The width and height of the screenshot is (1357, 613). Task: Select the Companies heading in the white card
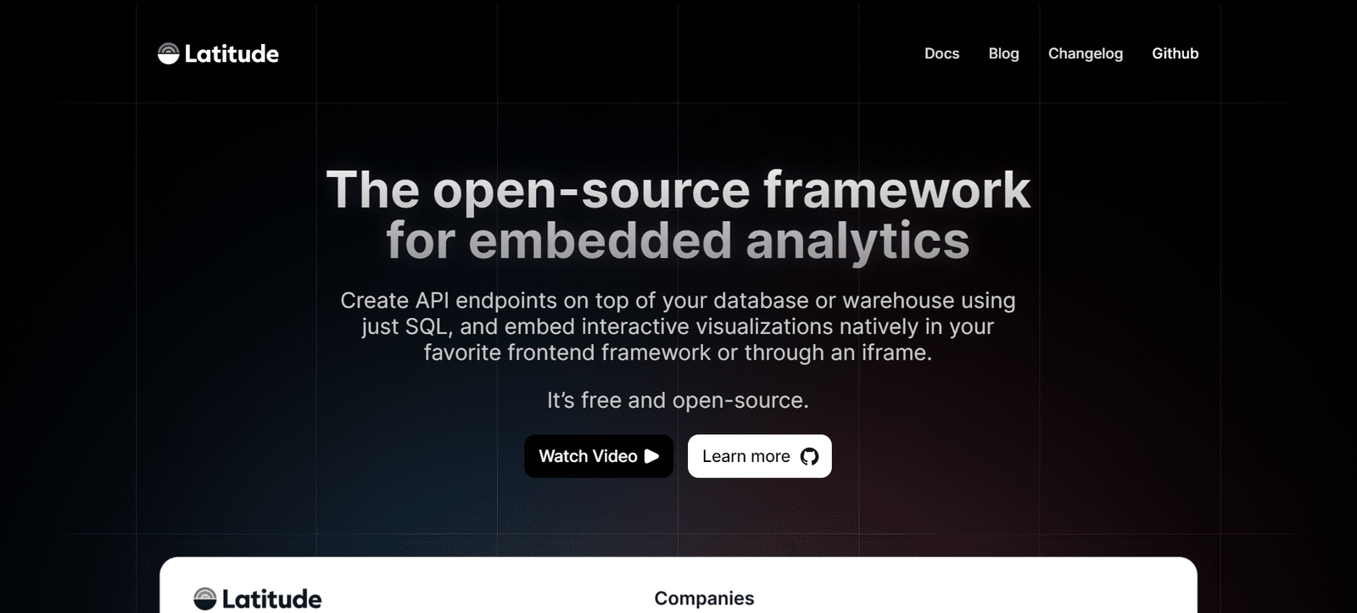704,598
